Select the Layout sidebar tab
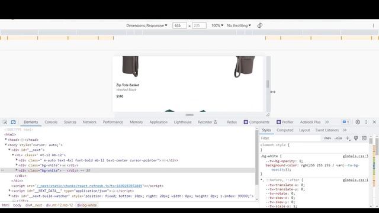 point(304,130)
